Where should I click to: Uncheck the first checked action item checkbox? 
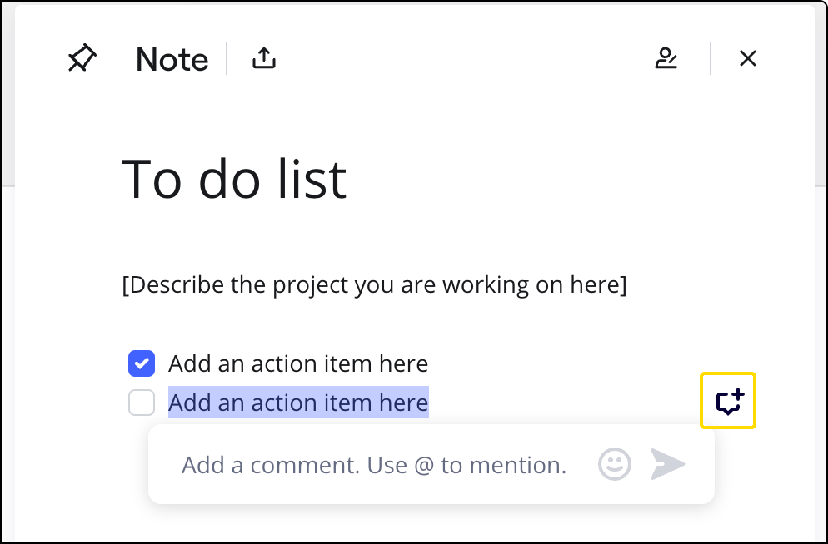(142, 363)
